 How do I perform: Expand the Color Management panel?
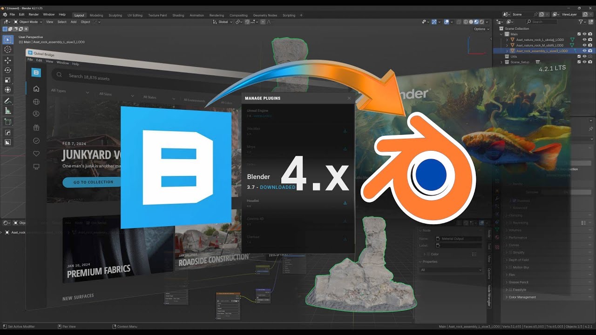point(522,297)
